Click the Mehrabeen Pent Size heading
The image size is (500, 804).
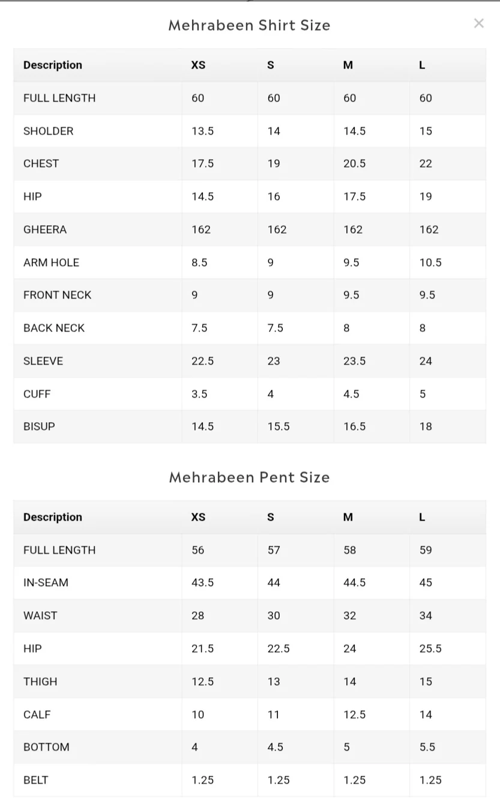249,477
